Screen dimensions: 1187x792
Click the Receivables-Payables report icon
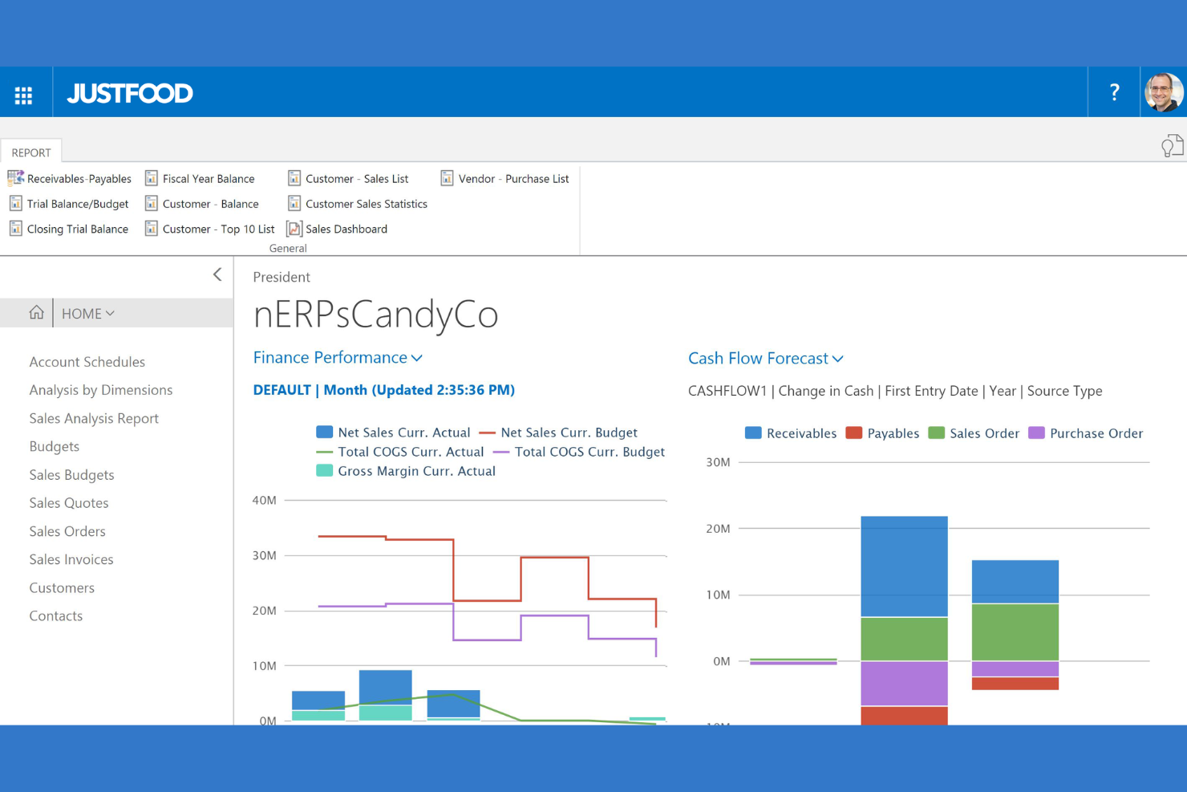(x=16, y=178)
